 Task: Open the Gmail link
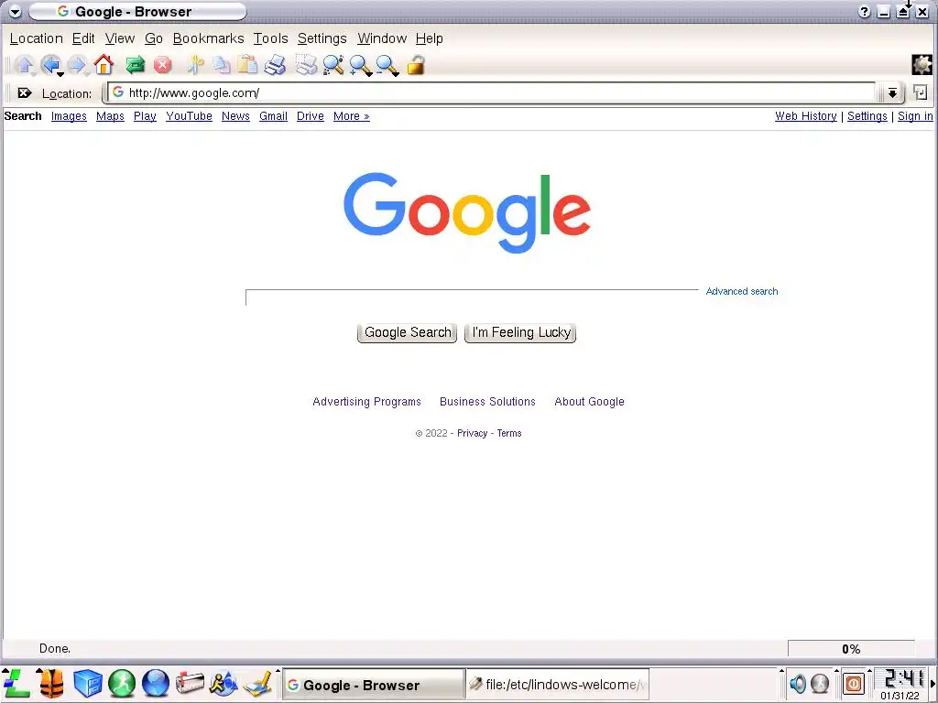point(273,116)
